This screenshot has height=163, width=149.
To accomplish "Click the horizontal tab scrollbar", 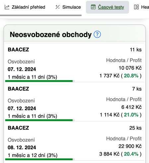I will click(41, 15).
